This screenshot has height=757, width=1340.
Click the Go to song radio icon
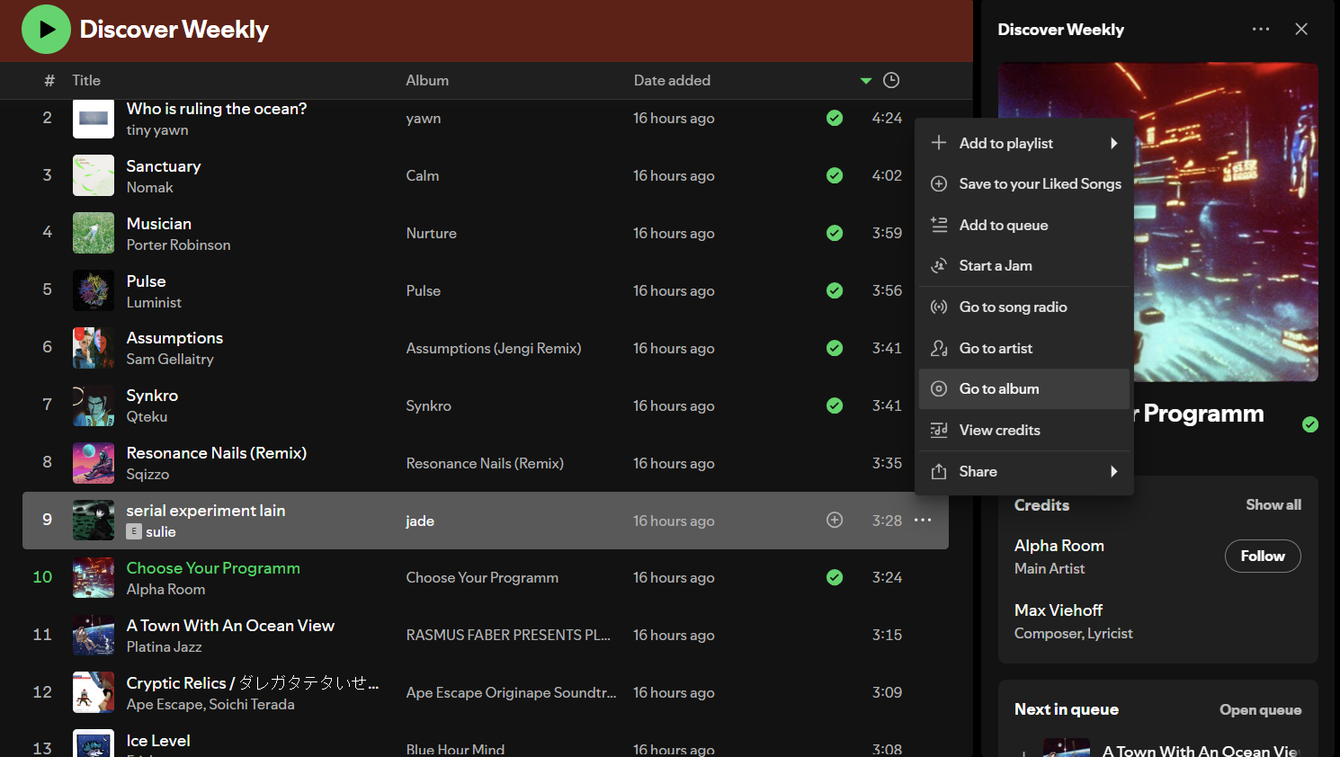coord(939,307)
